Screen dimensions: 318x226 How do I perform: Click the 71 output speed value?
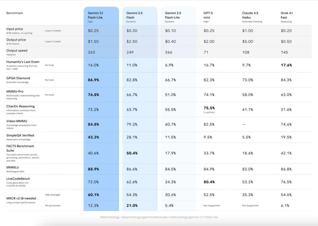coord(206,52)
